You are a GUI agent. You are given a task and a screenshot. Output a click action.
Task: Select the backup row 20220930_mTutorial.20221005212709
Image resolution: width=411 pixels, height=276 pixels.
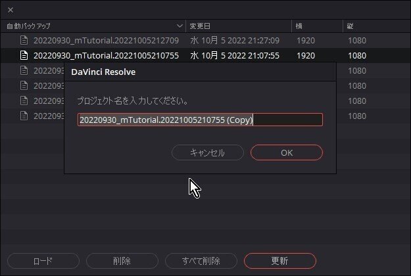pyautogui.click(x=205, y=40)
